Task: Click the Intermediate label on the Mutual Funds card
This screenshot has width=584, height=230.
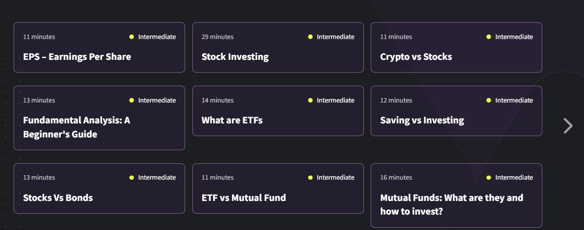Action: click(x=514, y=177)
